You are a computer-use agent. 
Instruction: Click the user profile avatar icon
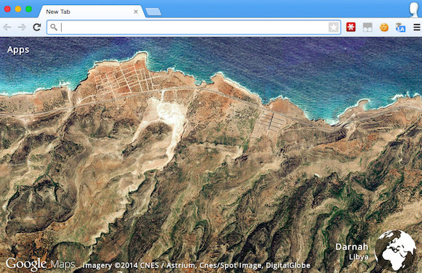[414, 9]
